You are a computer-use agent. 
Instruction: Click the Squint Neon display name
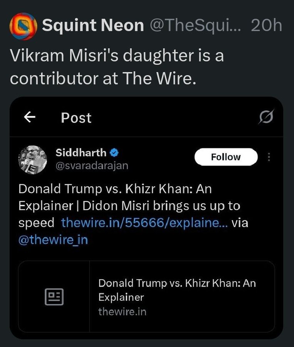(93, 25)
